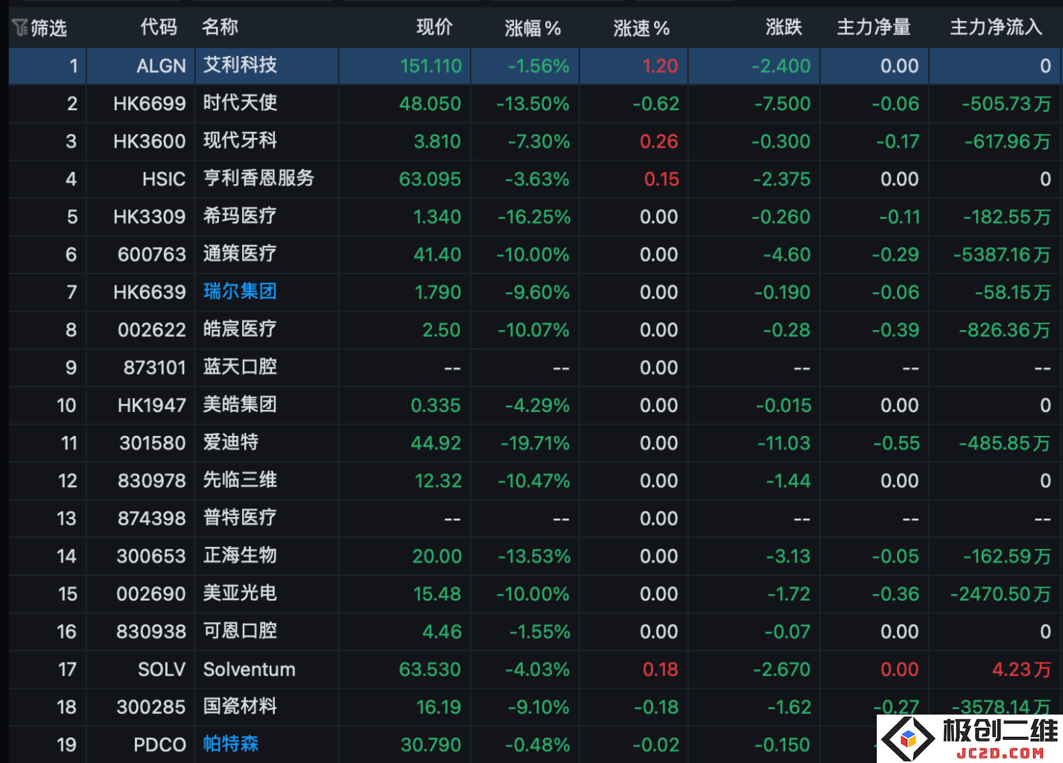Image resolution: width=1063 pixels, height=763 pixels.
Task: Click the 301580 ticker code
Action: click(152, 443)
